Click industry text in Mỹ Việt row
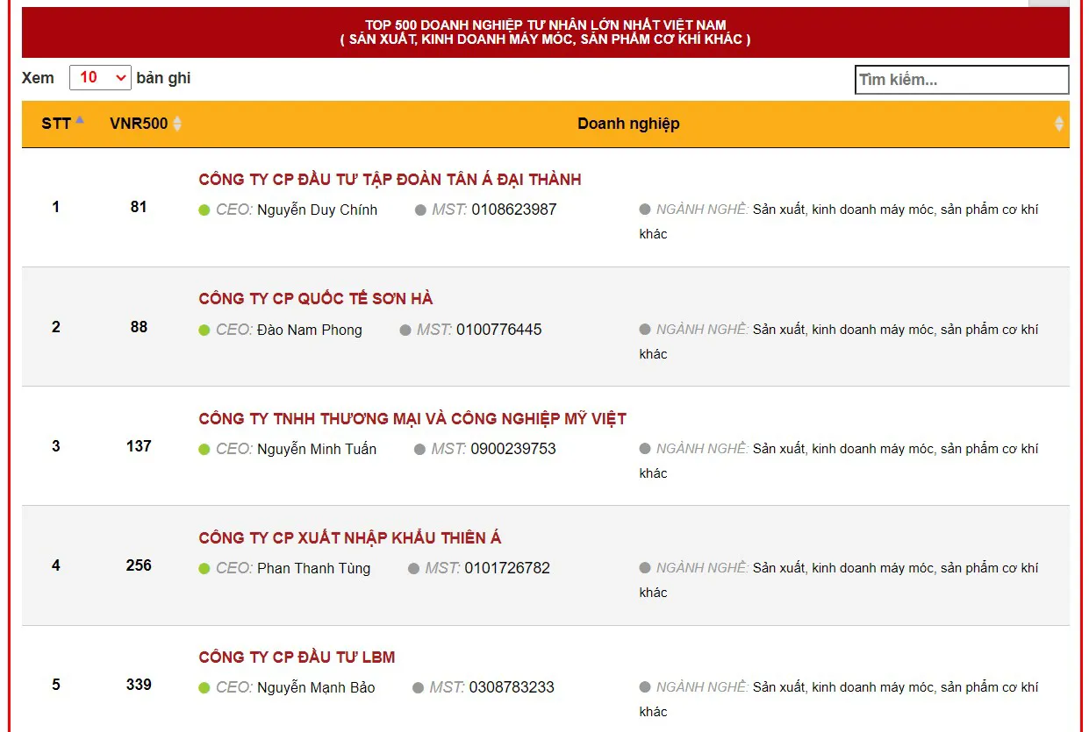Screen dimensions: 1089x732 point(839,461)
